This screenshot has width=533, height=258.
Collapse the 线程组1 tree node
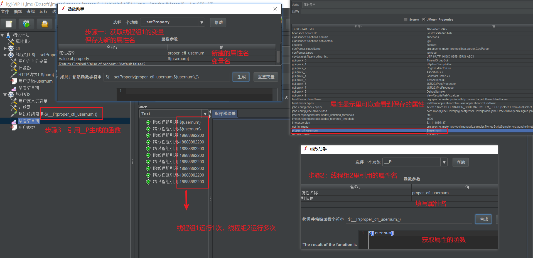[x=5, y=55]
